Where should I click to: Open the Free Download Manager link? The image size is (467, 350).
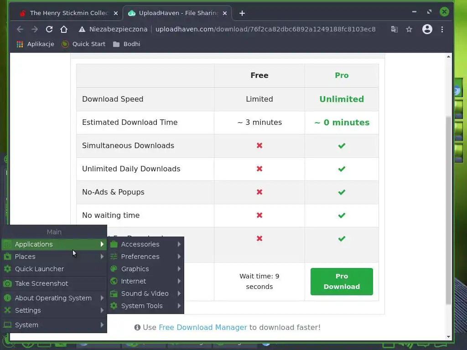(203, 327)
